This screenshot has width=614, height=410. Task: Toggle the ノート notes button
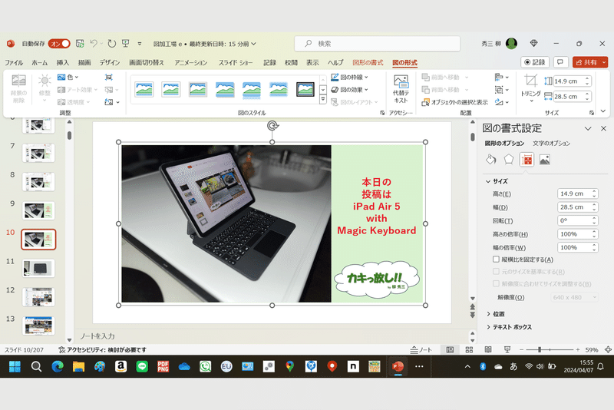pyautogui.click(x=421, y=349)
